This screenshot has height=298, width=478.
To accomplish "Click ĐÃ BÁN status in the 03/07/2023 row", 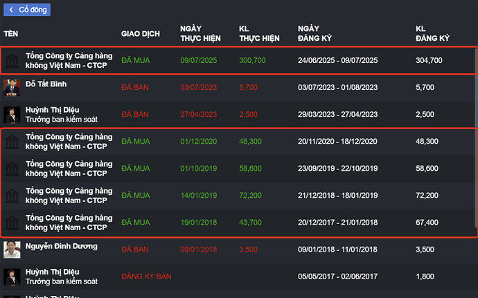I will point(135,88).
